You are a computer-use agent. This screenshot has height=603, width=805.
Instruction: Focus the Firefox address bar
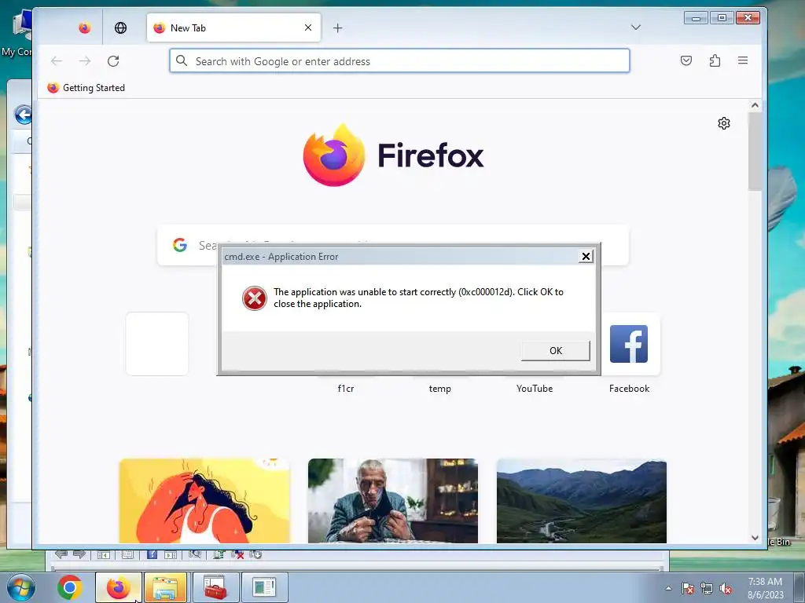tap(399, 61)
